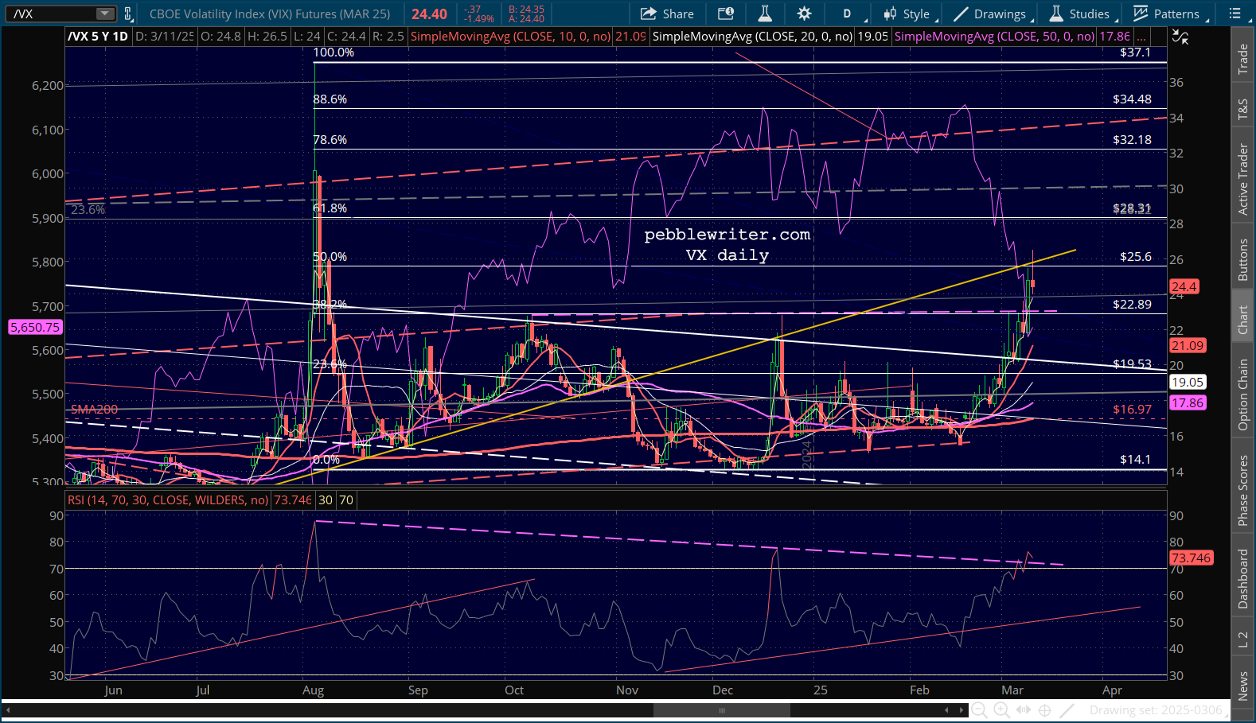This screenshot has width=1256, height=723.
Task: Click the crosshair pan icon
Action: [1045, 710]
